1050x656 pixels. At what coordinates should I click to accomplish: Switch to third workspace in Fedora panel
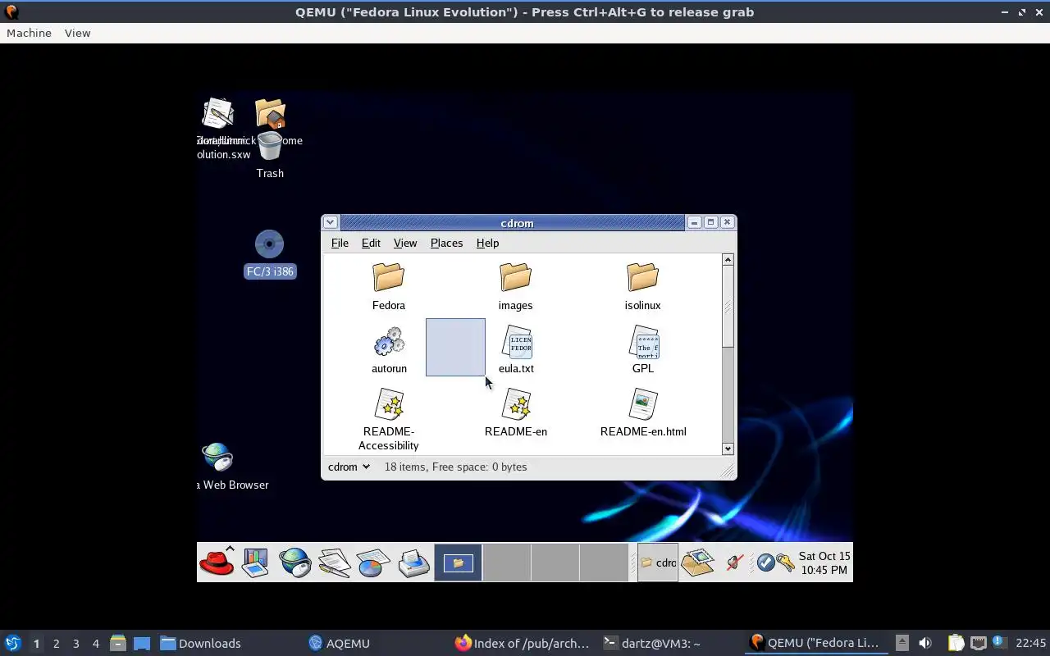pyautogui.click(x=555, y=563)
